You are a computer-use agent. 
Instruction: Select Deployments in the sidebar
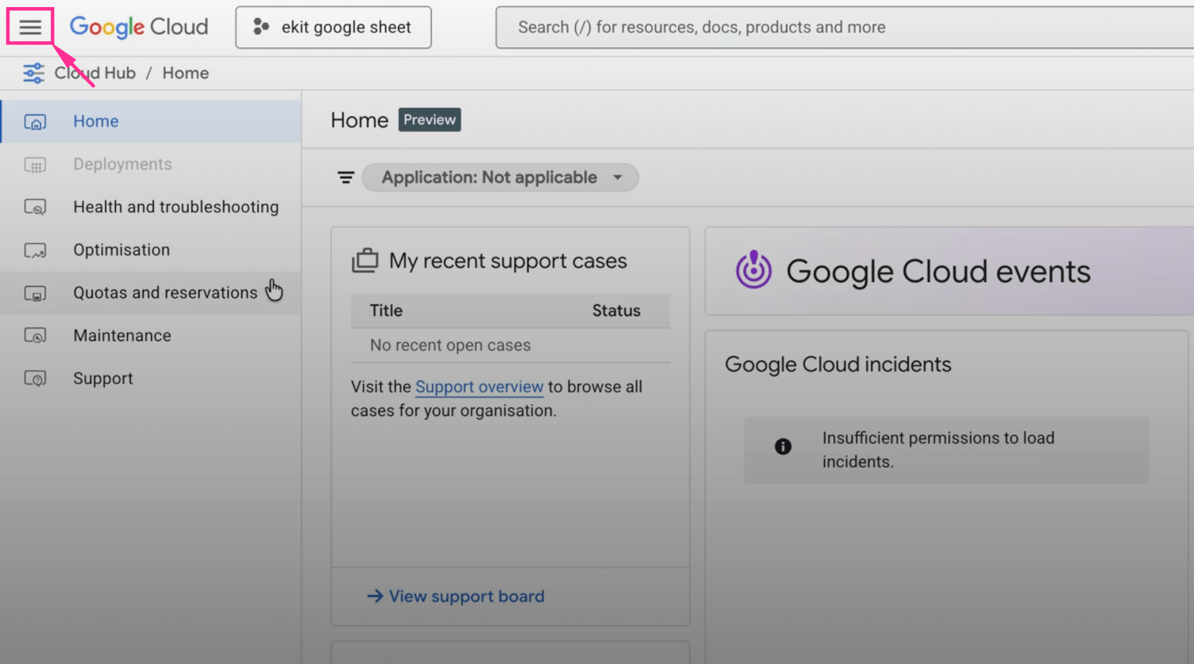point(151,164)
